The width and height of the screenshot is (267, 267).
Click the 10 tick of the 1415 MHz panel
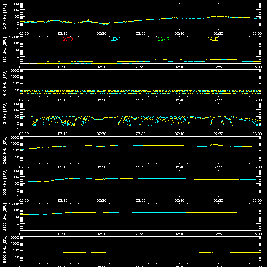point(17,123)
